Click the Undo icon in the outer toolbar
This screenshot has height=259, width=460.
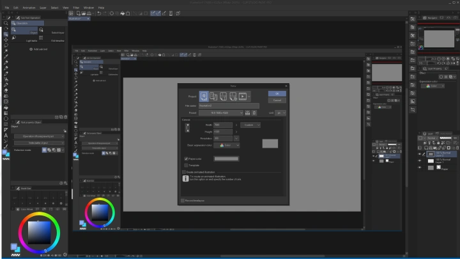click(99, 13)
